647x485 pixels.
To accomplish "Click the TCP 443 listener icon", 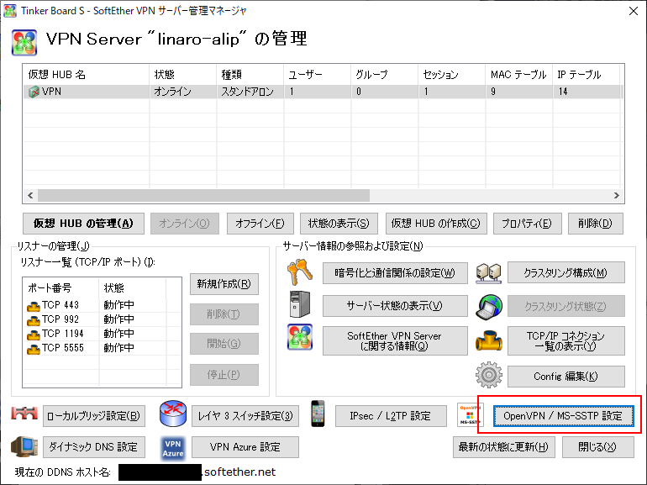I will (34, 306).
